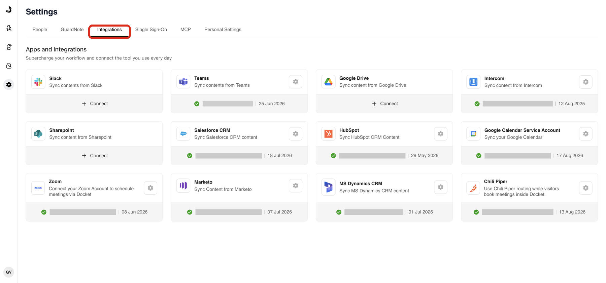Click 'Sync HubSpot CRM Content' description
This screenshot has width=606, height=283.
[x=369, y=137]
